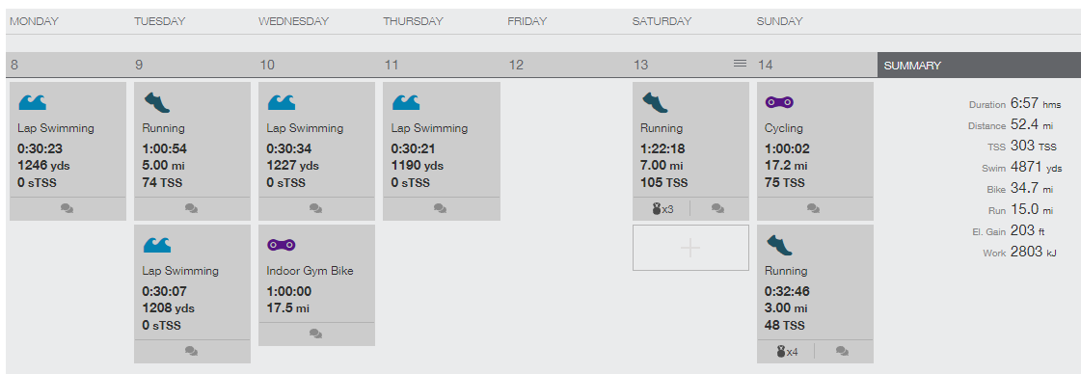Add a workout with Saturday plus box
Image resolution: width=1081 pixels, height=374 pixels.
click(x=690, y=248)
